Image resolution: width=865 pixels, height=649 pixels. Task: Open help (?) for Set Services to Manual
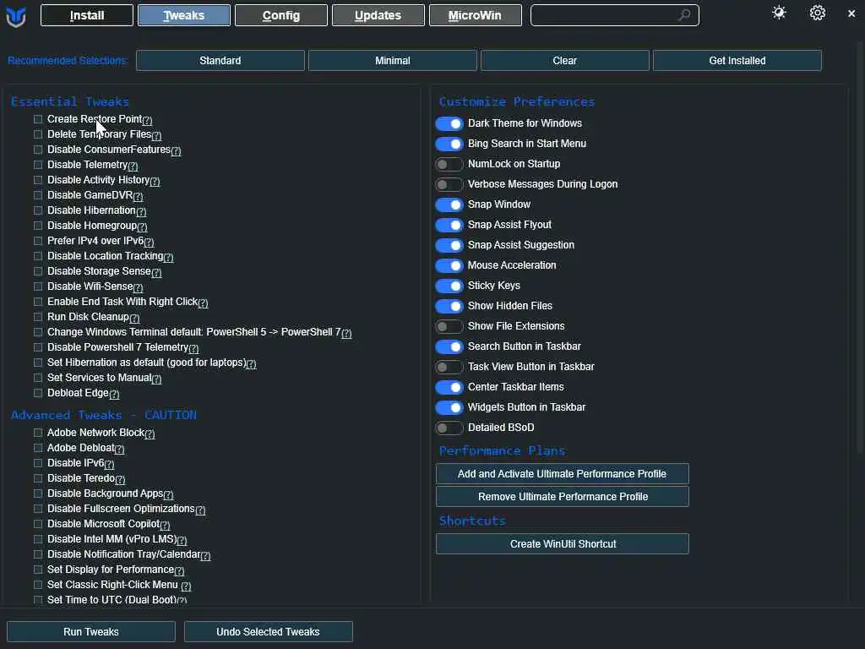(x=156, y=379)
